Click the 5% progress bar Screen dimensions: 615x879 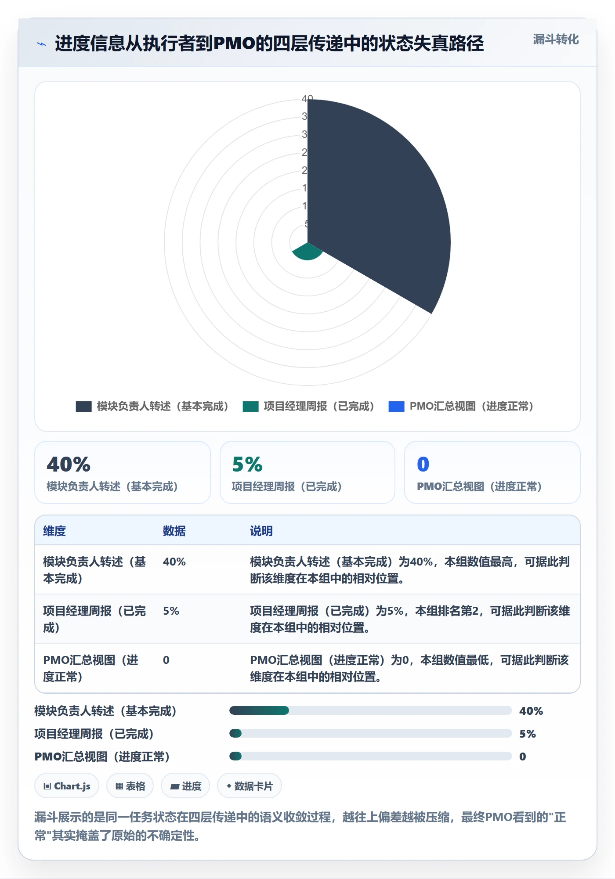[371, 733]
